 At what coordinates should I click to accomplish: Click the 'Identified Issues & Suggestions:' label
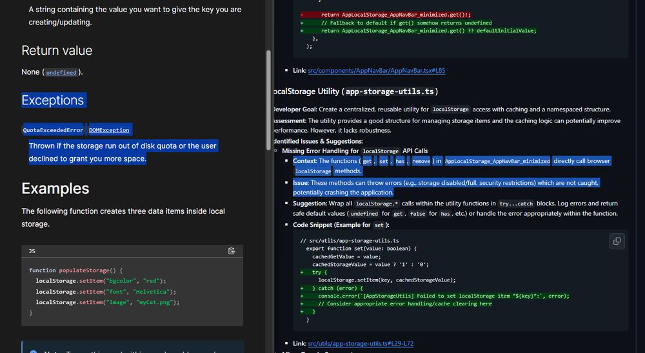point(317,141)
